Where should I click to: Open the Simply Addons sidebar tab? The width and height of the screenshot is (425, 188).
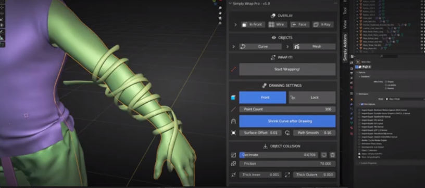pos(345,48)
